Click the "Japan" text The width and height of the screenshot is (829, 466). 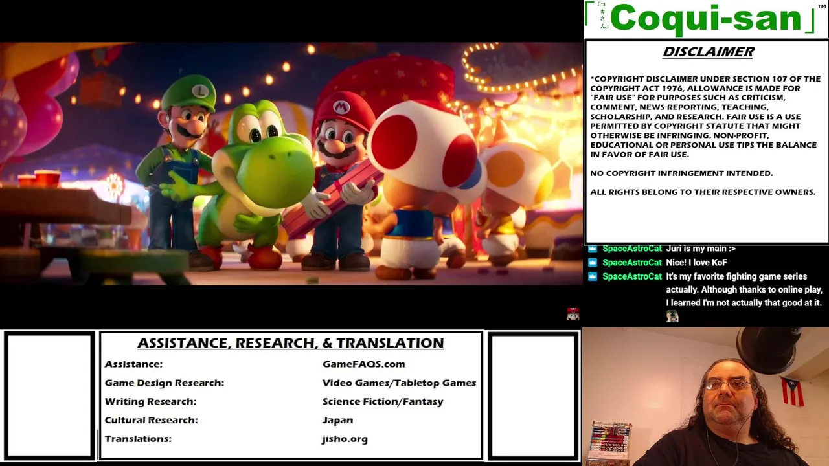[337, 421]
